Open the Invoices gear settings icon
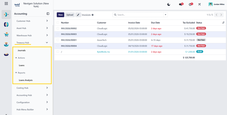This screenshot has width=227, height=115. point(93,15)
